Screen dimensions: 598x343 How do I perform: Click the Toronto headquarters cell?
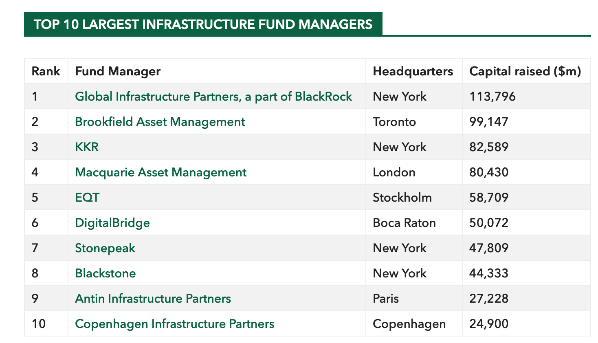(394, 122)
